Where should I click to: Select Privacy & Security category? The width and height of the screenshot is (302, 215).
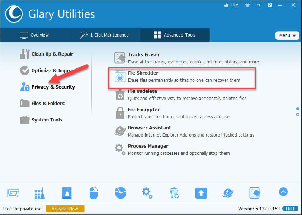(47, 87)
